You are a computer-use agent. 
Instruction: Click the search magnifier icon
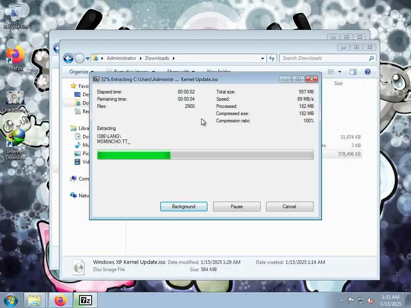(x=371, y=58)
